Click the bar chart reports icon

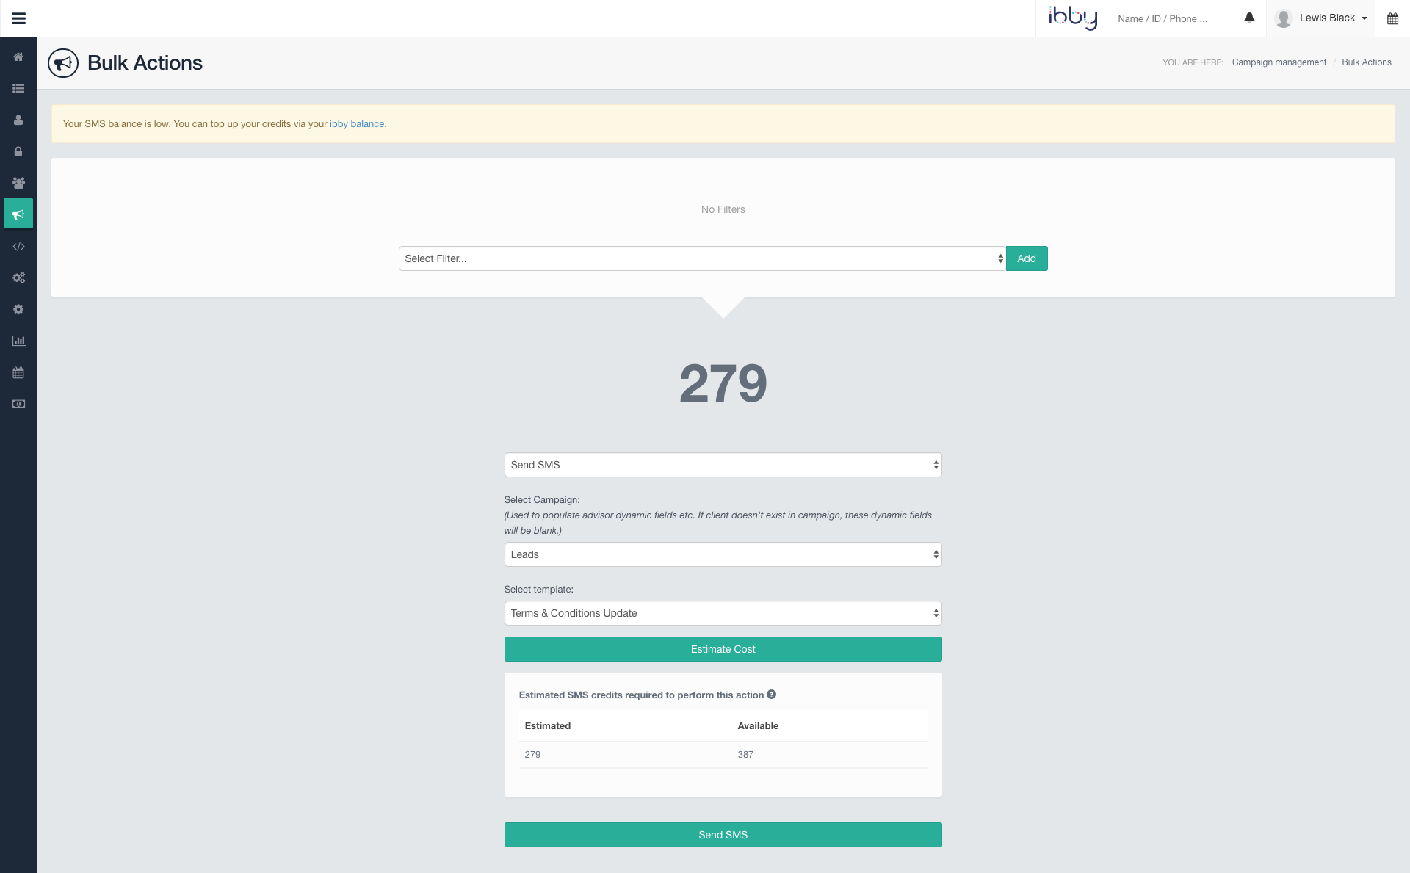click(x=18, y=341)
